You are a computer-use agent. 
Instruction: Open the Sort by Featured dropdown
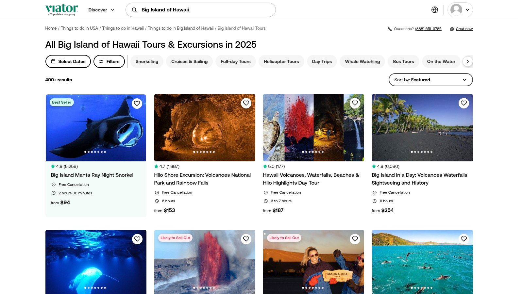[x=430, y=80]
